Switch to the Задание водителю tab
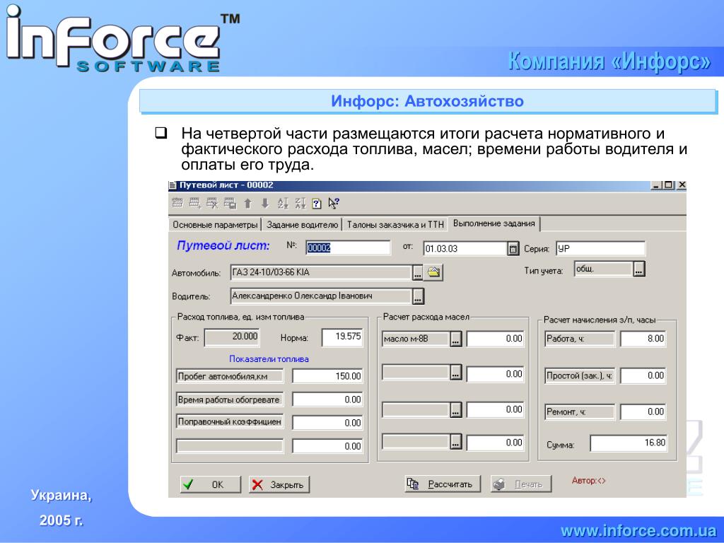724x543 pixels. click(302, 225)
